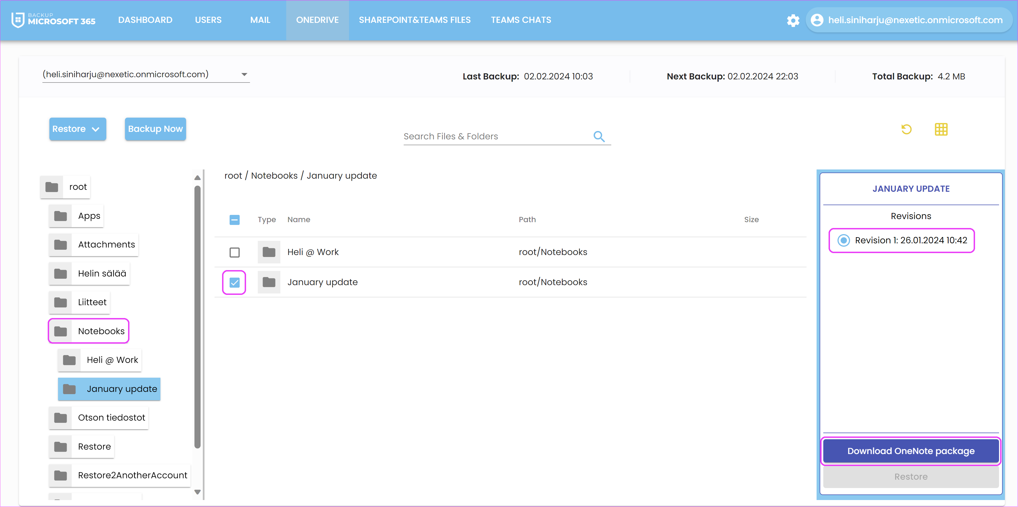Click the Otson tiedostot folder icon
This screenshot has height=507, width=1018.
pos(60,418)
